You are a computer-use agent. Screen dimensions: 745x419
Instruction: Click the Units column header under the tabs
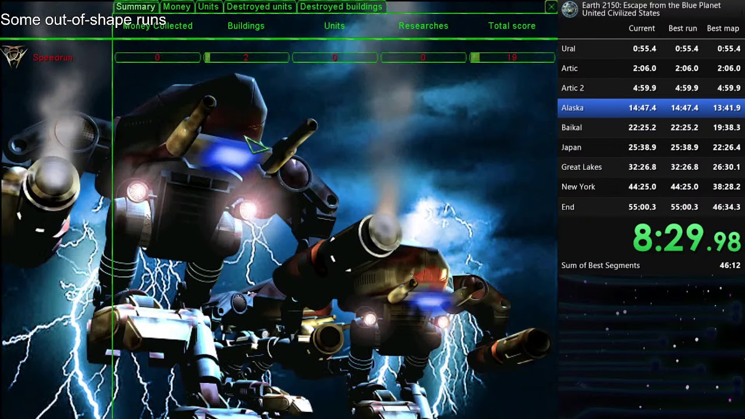click(334, 26)
